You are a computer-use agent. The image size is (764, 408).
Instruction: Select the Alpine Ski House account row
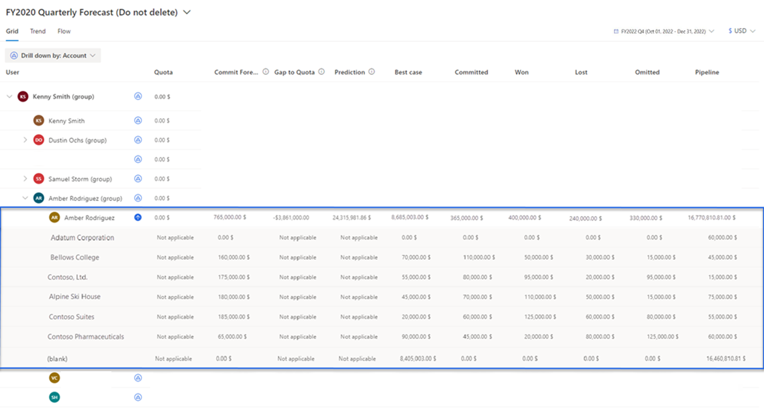coord(382,297)
